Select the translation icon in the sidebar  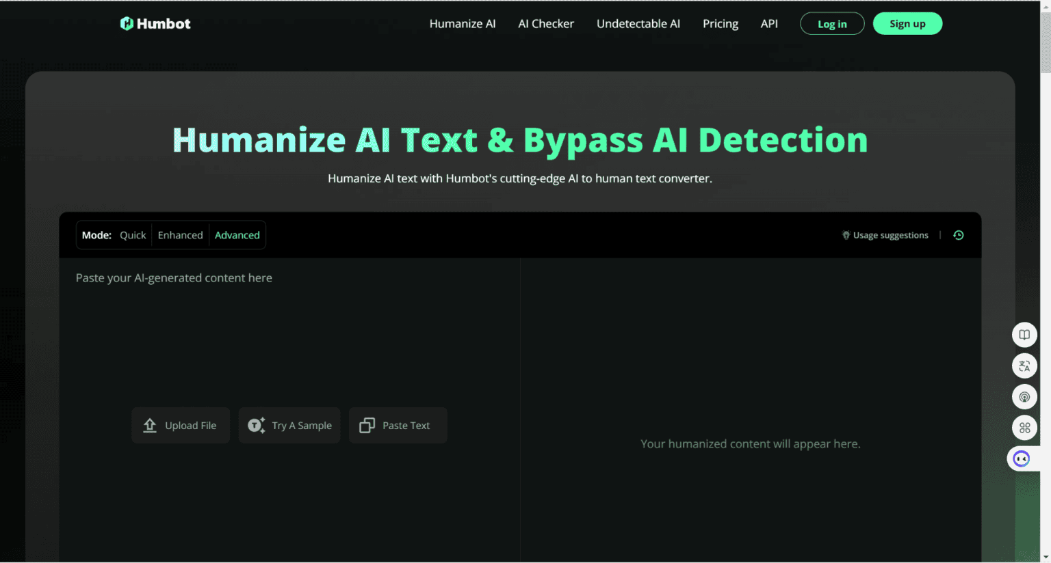coord(1024,366)
